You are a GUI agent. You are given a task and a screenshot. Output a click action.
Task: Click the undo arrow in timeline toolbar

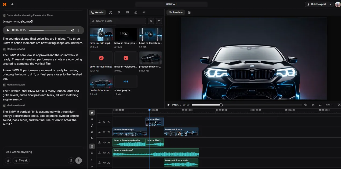pos(92,160)
